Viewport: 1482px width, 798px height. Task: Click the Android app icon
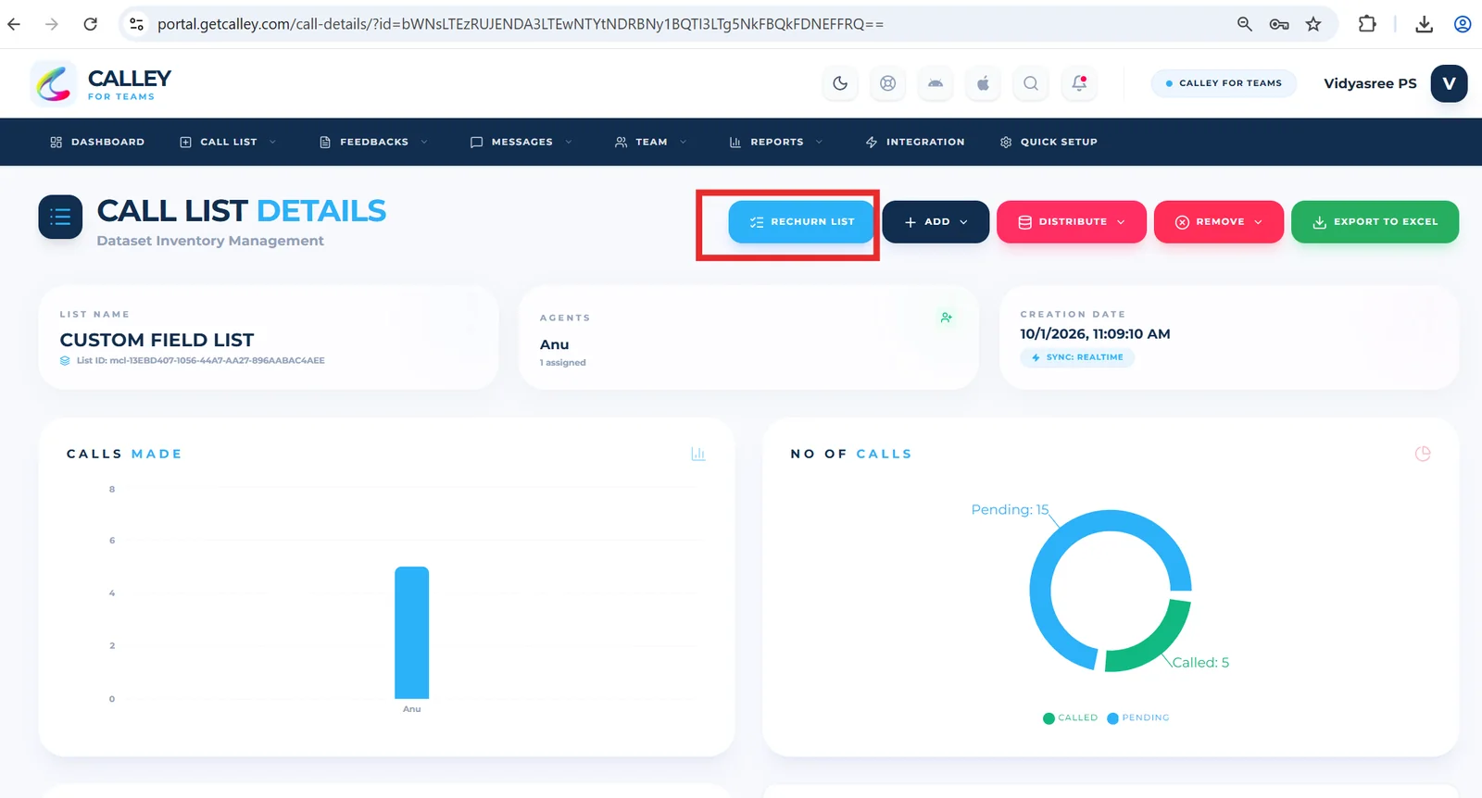pos(936,83)
